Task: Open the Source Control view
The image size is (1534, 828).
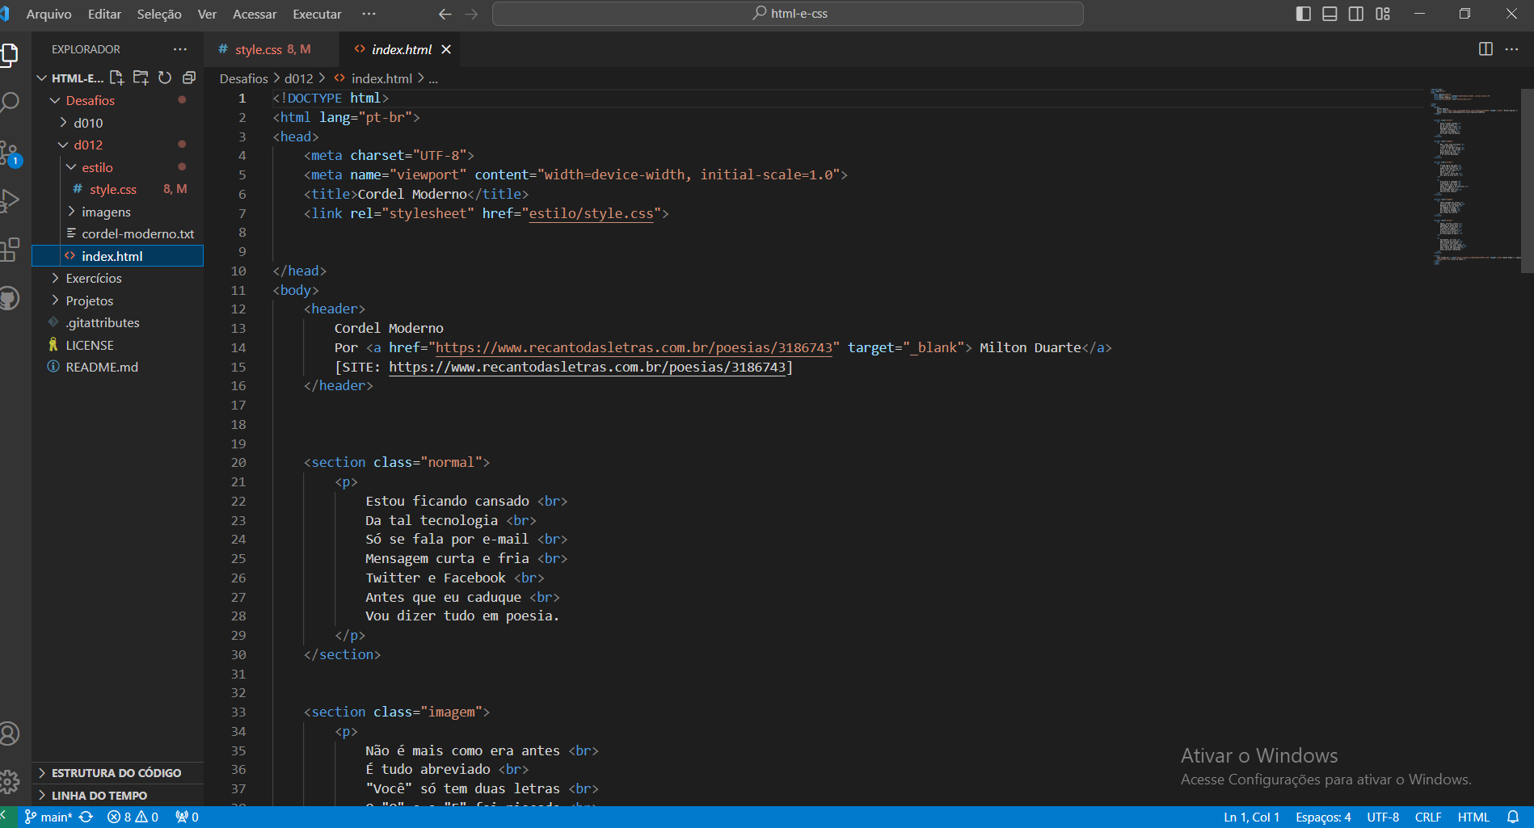Action: point(11,151)
